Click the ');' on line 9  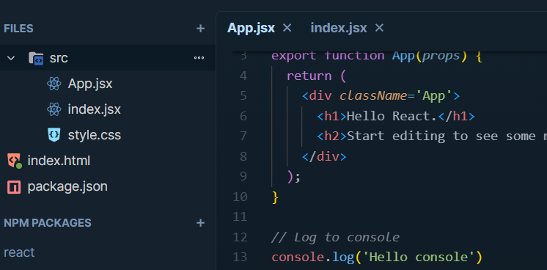coord(294,176)
